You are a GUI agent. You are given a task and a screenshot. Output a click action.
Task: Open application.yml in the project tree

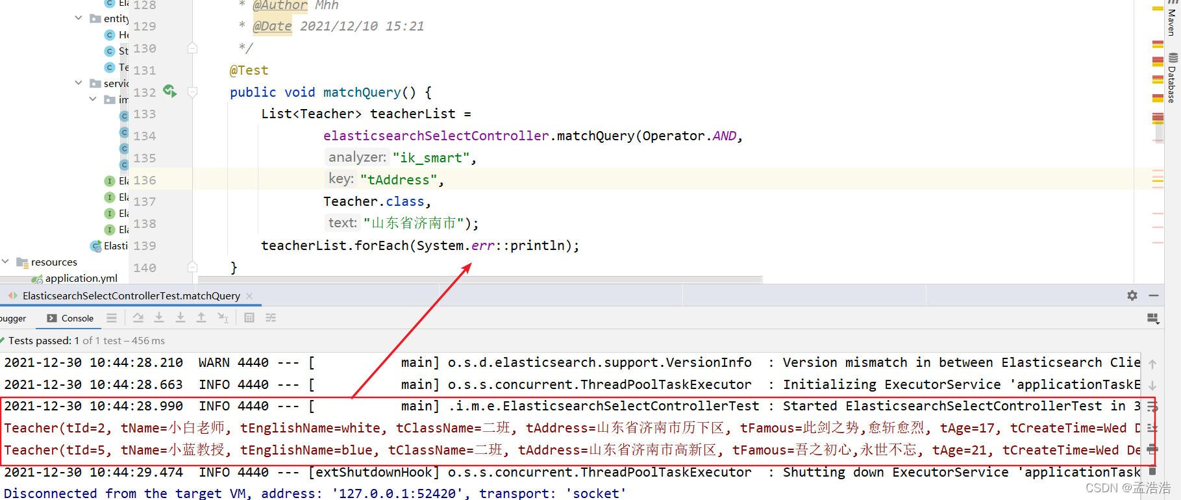(x=75, y=278)
